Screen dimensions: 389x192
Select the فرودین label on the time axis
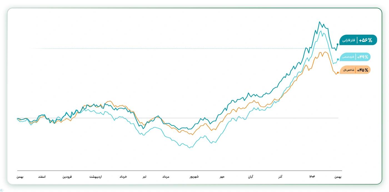[x=67, y=177]
